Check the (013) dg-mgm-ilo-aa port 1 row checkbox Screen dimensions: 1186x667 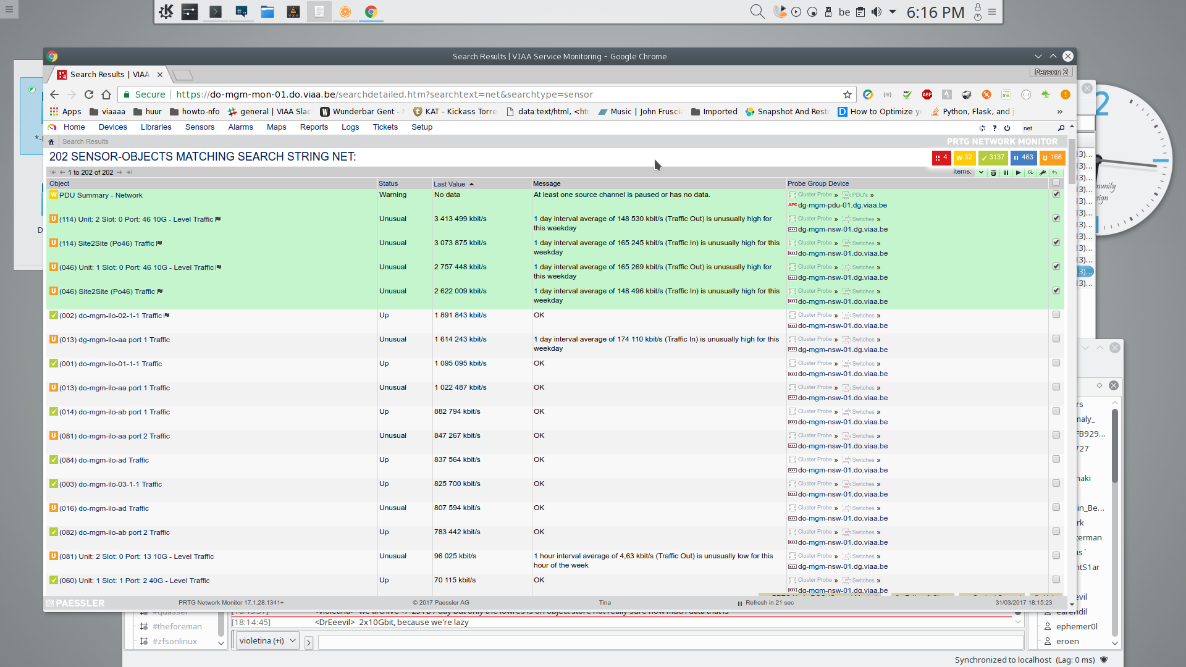tap(1056, 338)
